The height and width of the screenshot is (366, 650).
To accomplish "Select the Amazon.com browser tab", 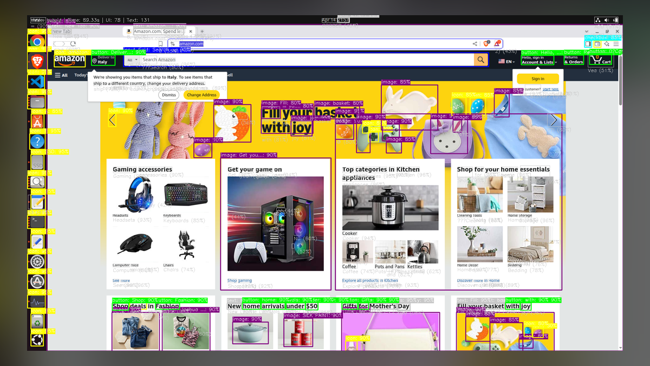I will (158, 31).
